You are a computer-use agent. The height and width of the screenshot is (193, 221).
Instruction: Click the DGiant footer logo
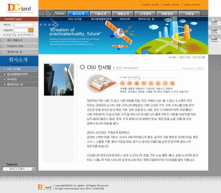pos(44,187)
